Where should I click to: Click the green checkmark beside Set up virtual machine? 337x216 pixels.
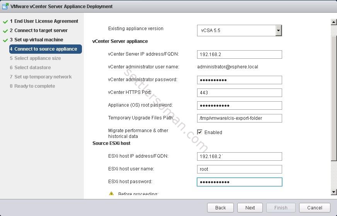click(5, 40)
